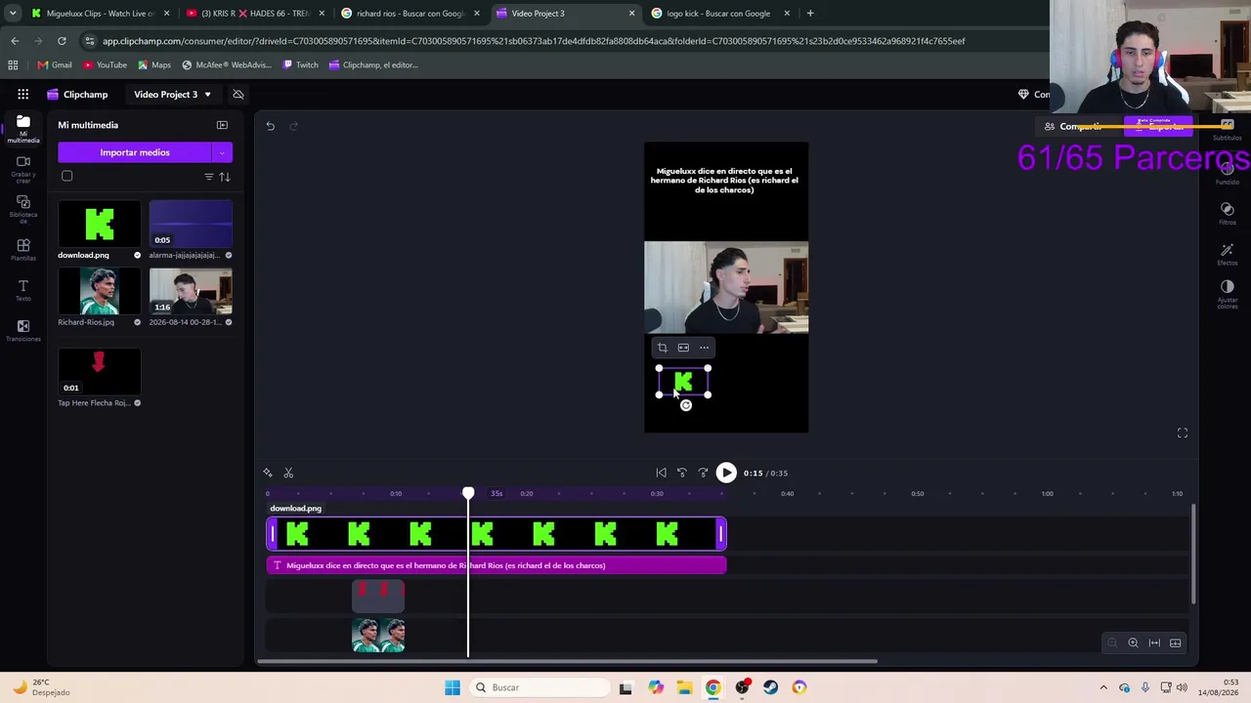Skip to the start of the video

(662, 473)
